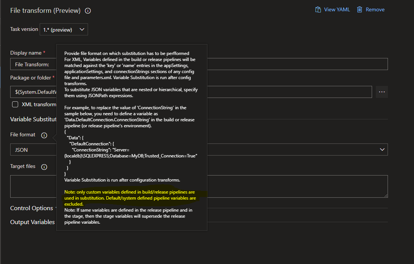
Task: Expand the Control Options section
Action: click(x=32, y=208)
